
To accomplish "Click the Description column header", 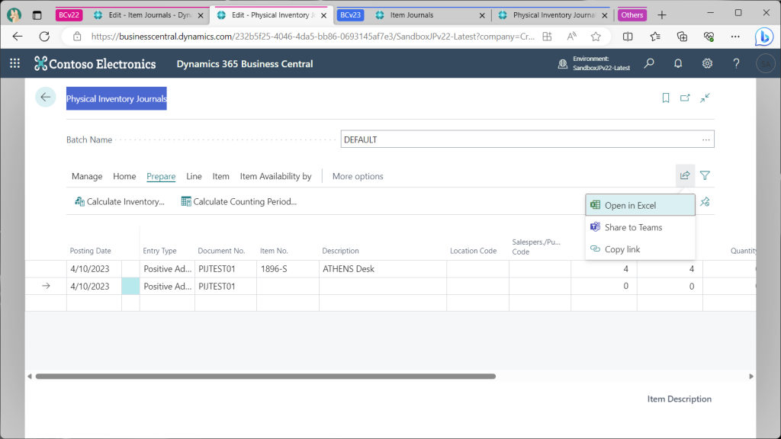I will point(340,251).
